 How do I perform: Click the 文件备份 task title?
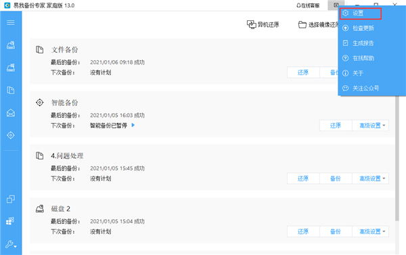[64, 49]
